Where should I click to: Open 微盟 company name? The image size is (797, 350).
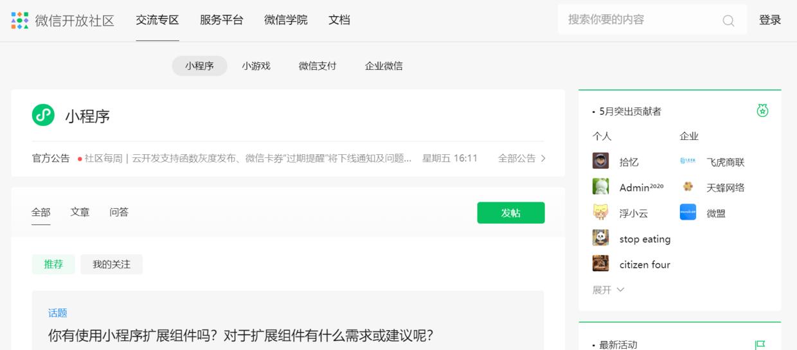(716, 213)
